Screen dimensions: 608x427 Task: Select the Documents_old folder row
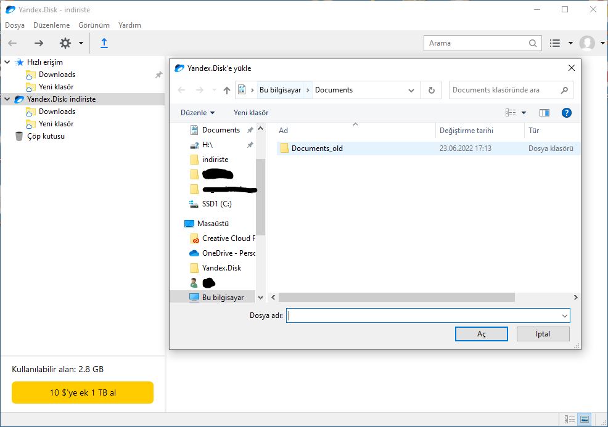428,148
